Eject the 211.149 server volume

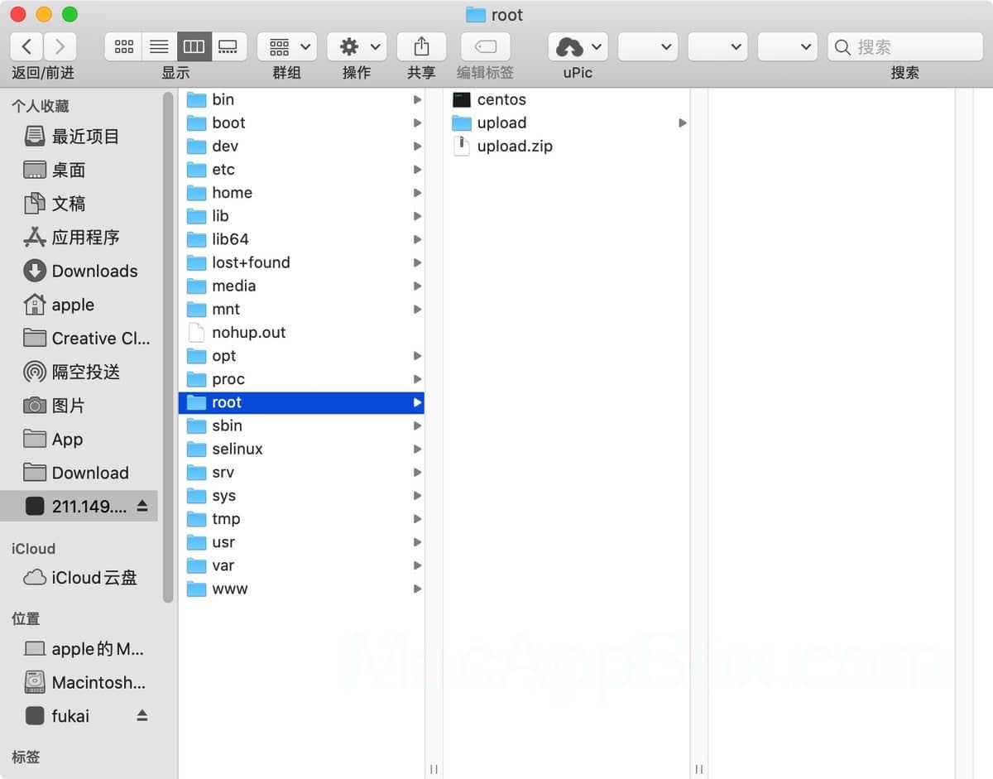tap(142, 506)
